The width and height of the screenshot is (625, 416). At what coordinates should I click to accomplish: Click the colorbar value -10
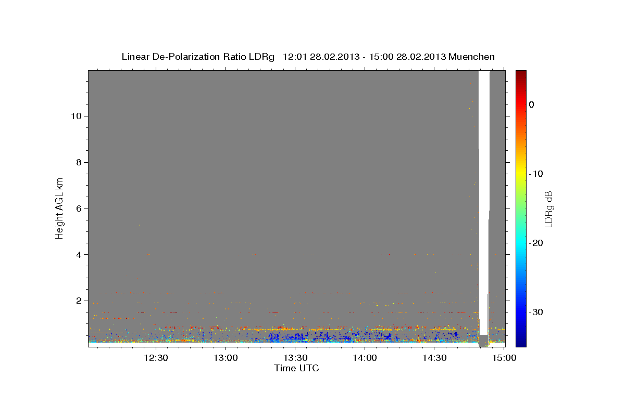(x=536, y=174)
